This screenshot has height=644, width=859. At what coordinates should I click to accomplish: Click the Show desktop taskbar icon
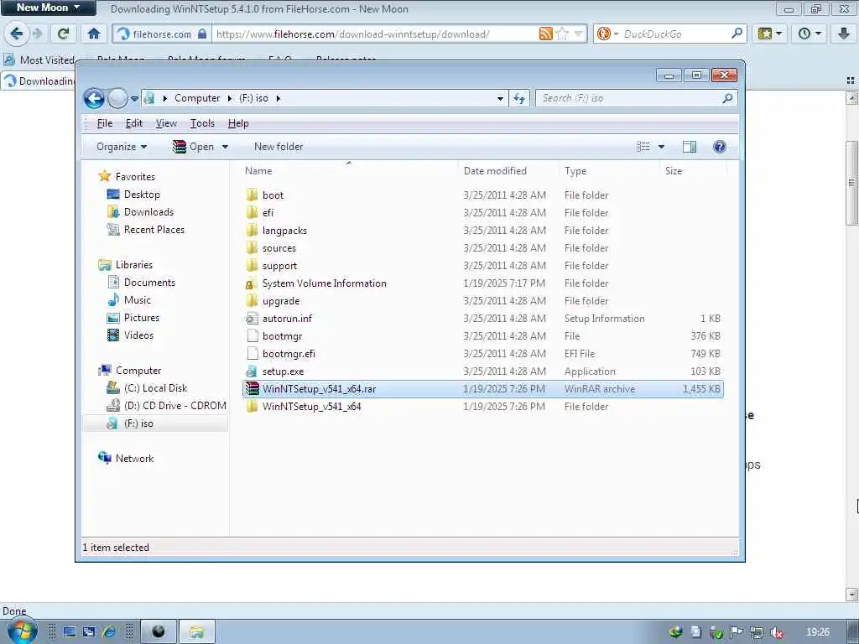[70, 632]
